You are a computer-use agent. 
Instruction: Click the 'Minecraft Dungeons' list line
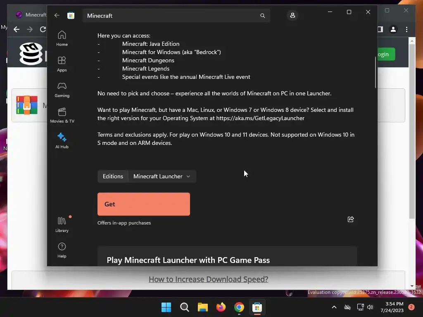(x=148, y=60)
